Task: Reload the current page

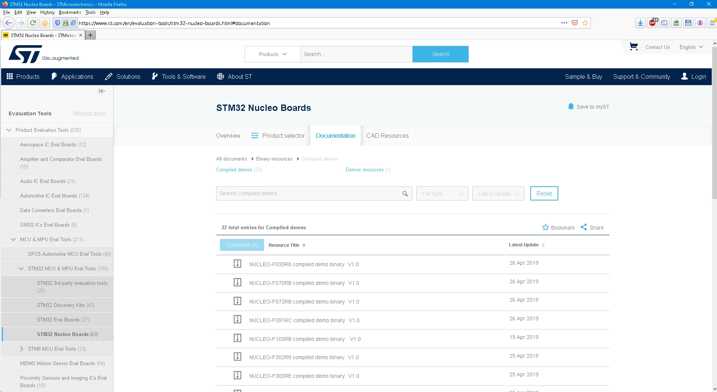Action: [x=33, y=23]
